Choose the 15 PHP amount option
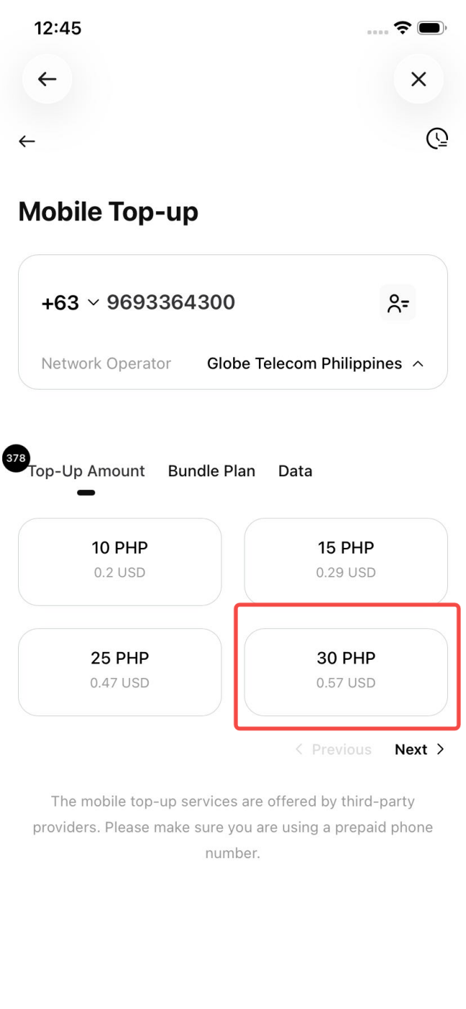466x1009 pixels. [x=346, y=562]
